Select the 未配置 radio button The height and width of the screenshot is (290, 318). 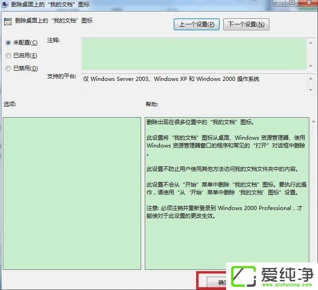tap(8, 43)
